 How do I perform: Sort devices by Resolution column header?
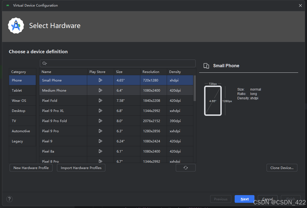(x=151, y=72)
